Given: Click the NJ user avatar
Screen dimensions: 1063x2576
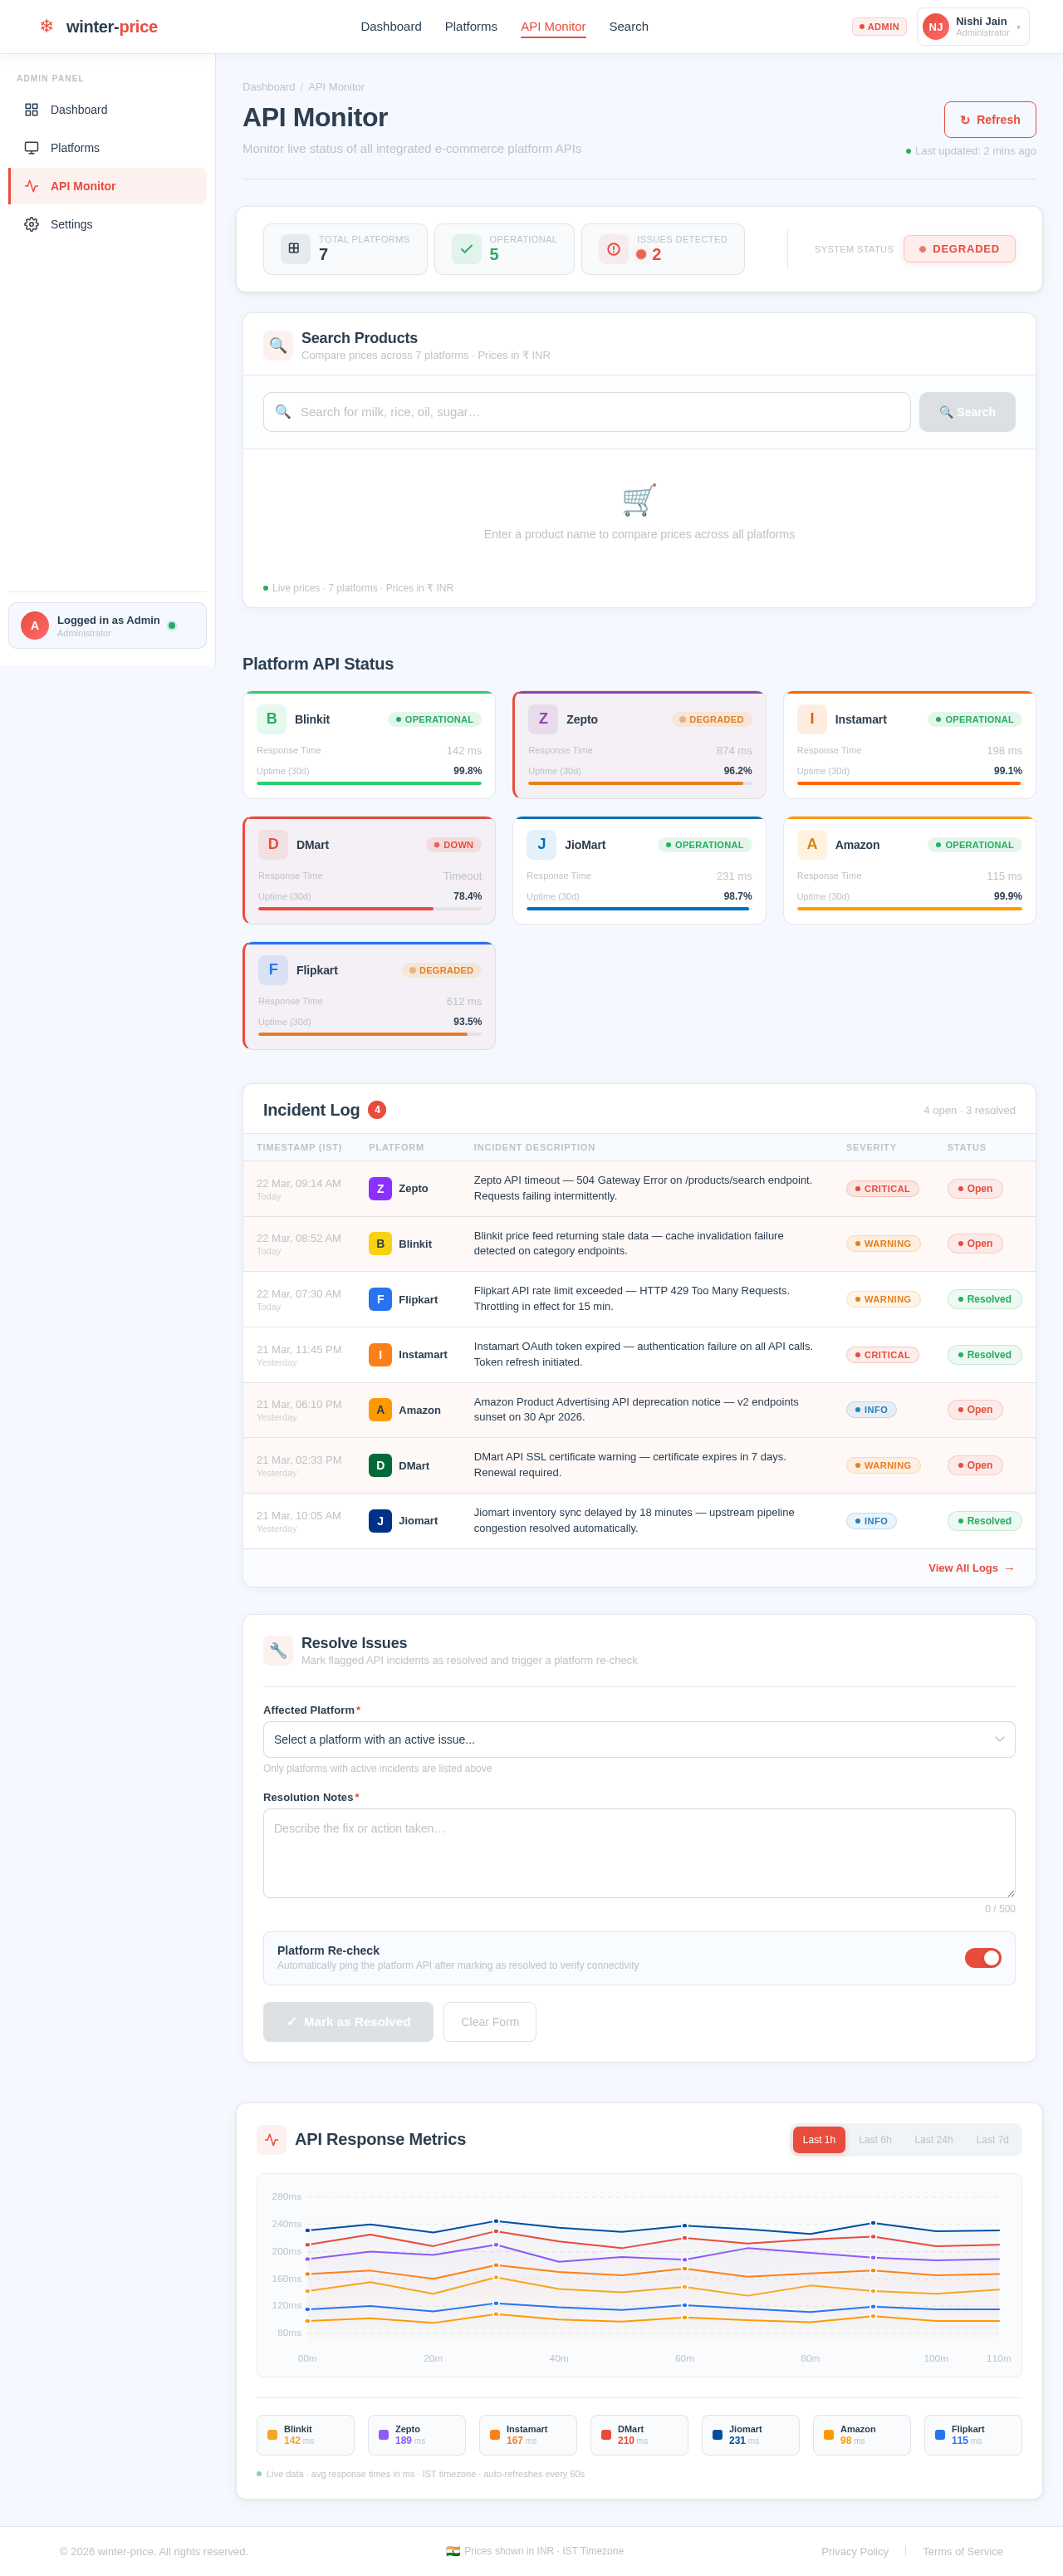Looking at the screenshot, I should click(x=935, y=27).
